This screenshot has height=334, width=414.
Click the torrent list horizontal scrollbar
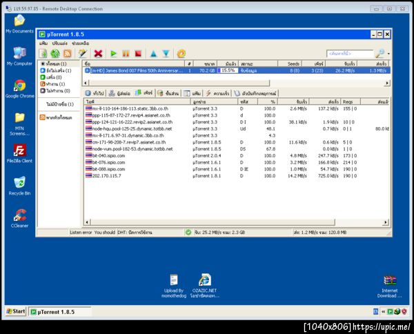(179, 83)
